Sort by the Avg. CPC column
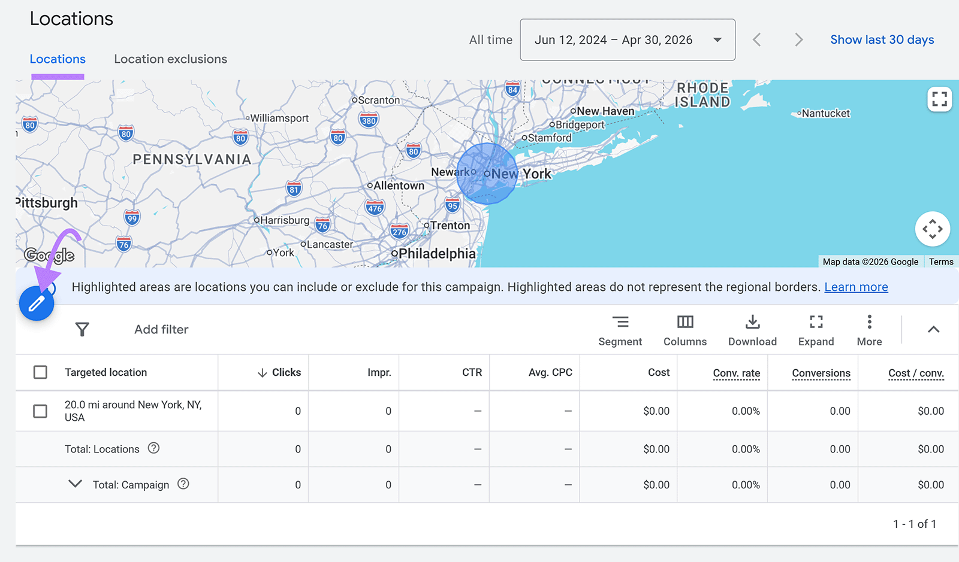 [x=550, y=372]
